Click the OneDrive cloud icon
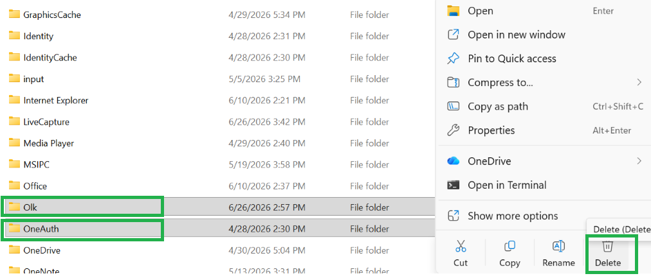Screen dimensions: 651x276 tap(453, 161)
